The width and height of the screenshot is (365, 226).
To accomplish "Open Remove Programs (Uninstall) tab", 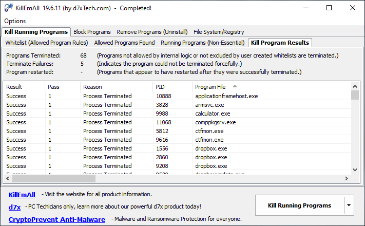I will coord(152,32).
